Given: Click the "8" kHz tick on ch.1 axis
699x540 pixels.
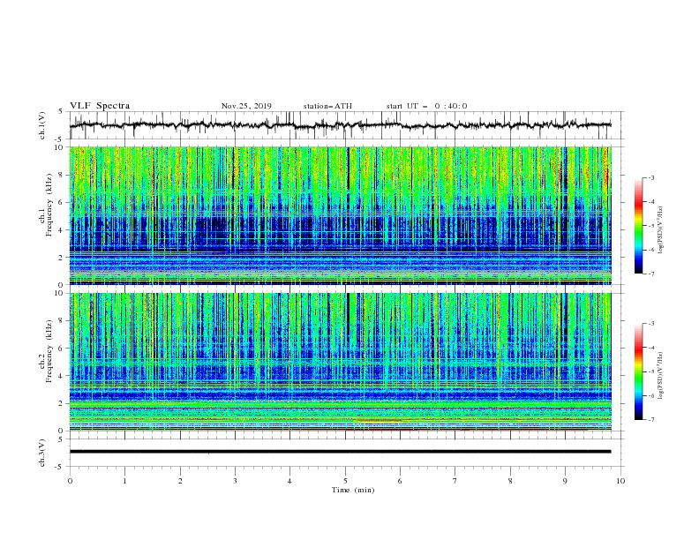Looking at the screenshot, I should click(x=61, y=175).
